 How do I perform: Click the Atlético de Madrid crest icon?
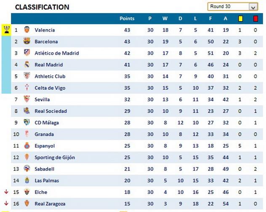point(27,53)
